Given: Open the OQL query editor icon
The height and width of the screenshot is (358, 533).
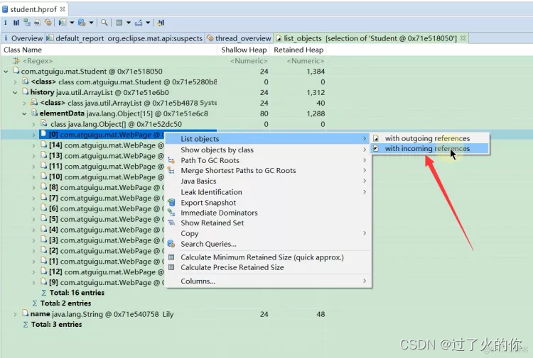Looking at the screenshot, I should (x=38, y=23).
